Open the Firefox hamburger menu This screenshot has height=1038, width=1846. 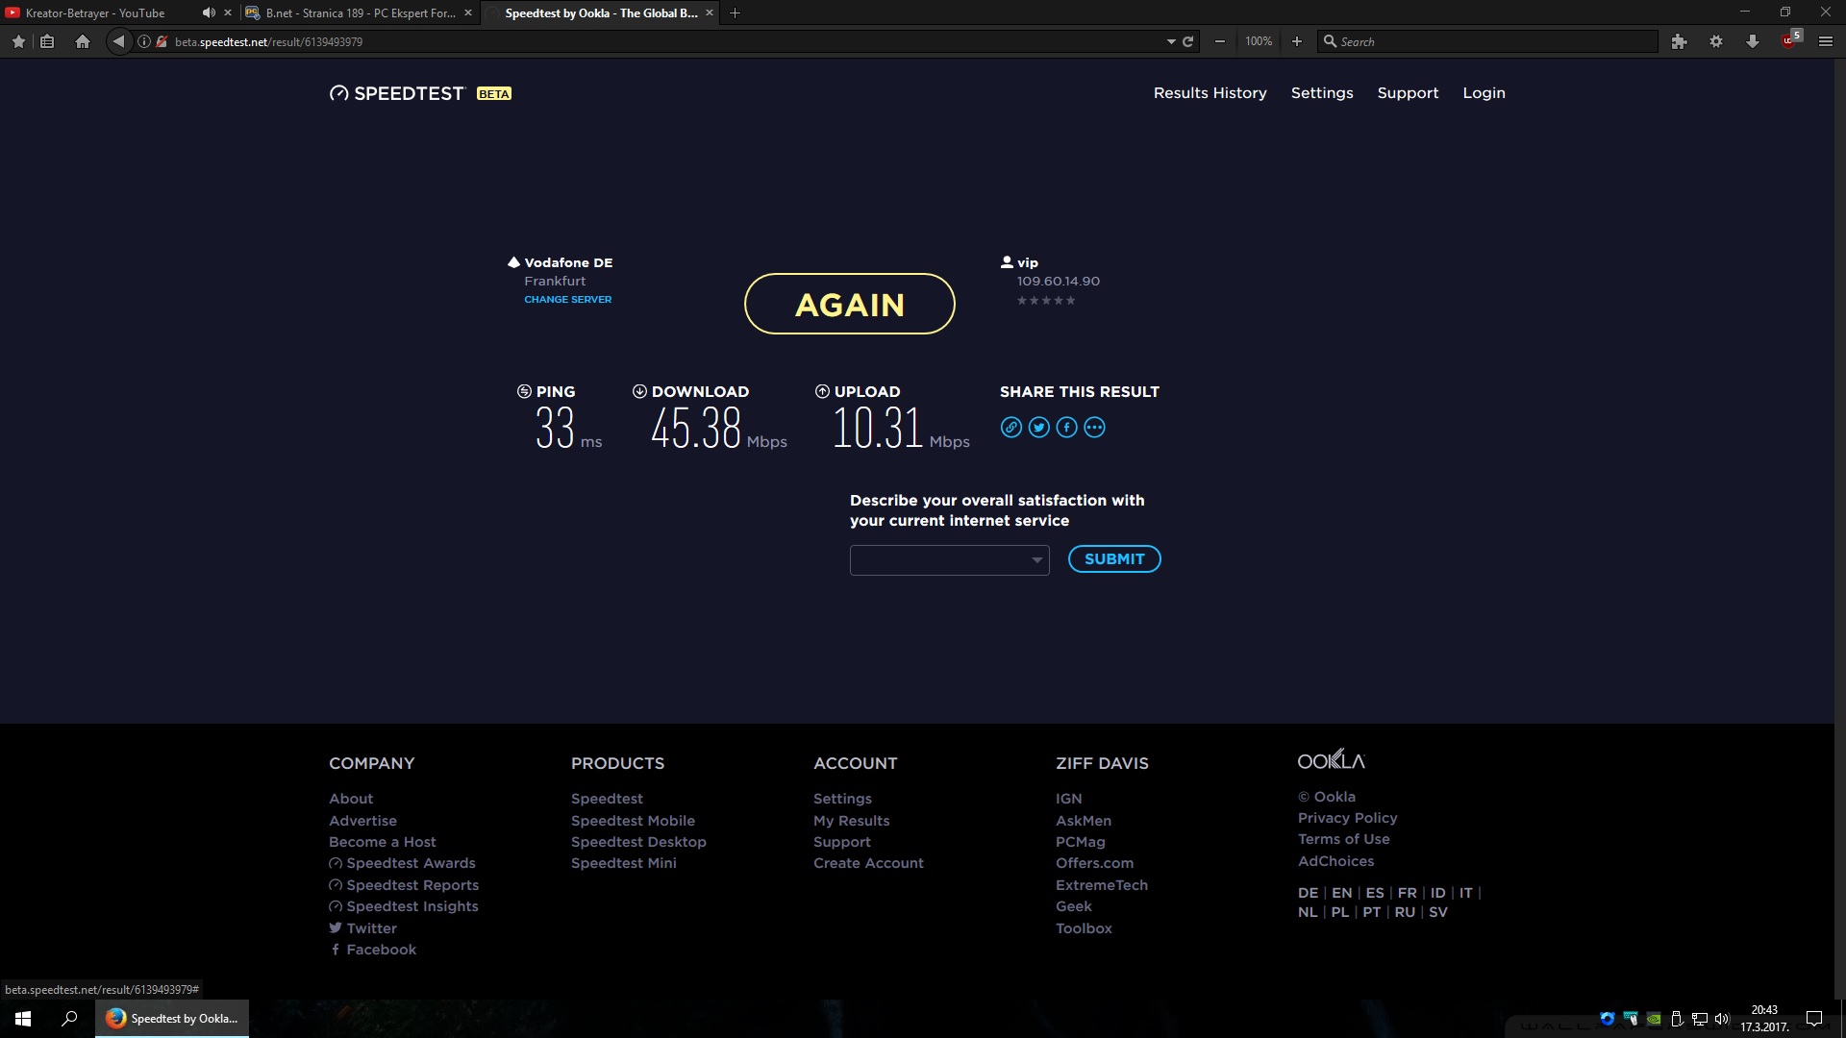[x=1825, y=41]
